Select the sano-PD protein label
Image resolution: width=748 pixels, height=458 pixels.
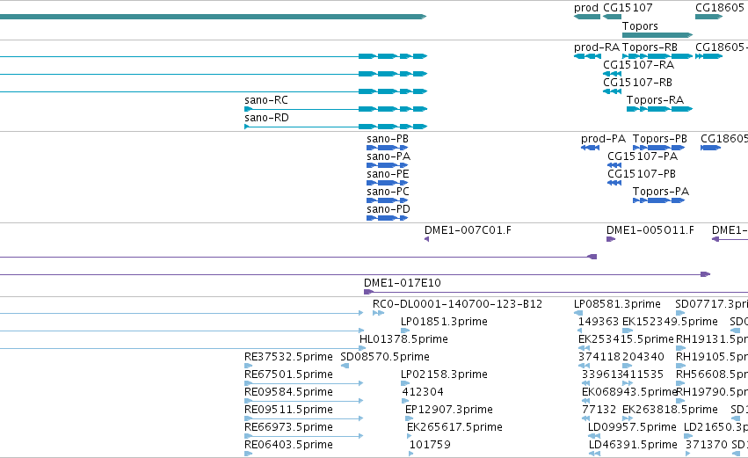tap(389, 209)
